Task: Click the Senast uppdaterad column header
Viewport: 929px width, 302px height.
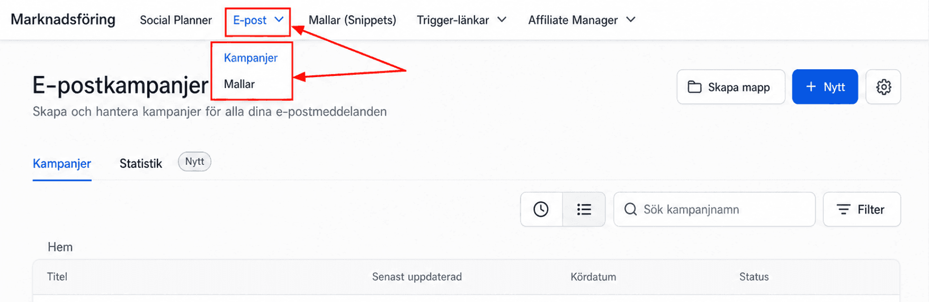Action: pyautogui.click(x=417, y=277)
